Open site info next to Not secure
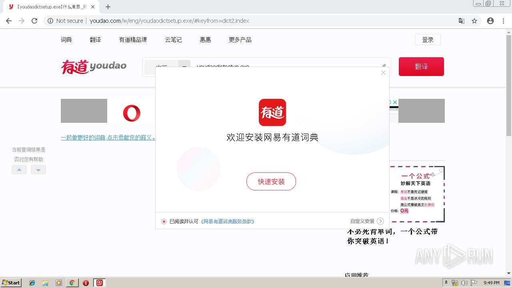 [x=50, y=21]
